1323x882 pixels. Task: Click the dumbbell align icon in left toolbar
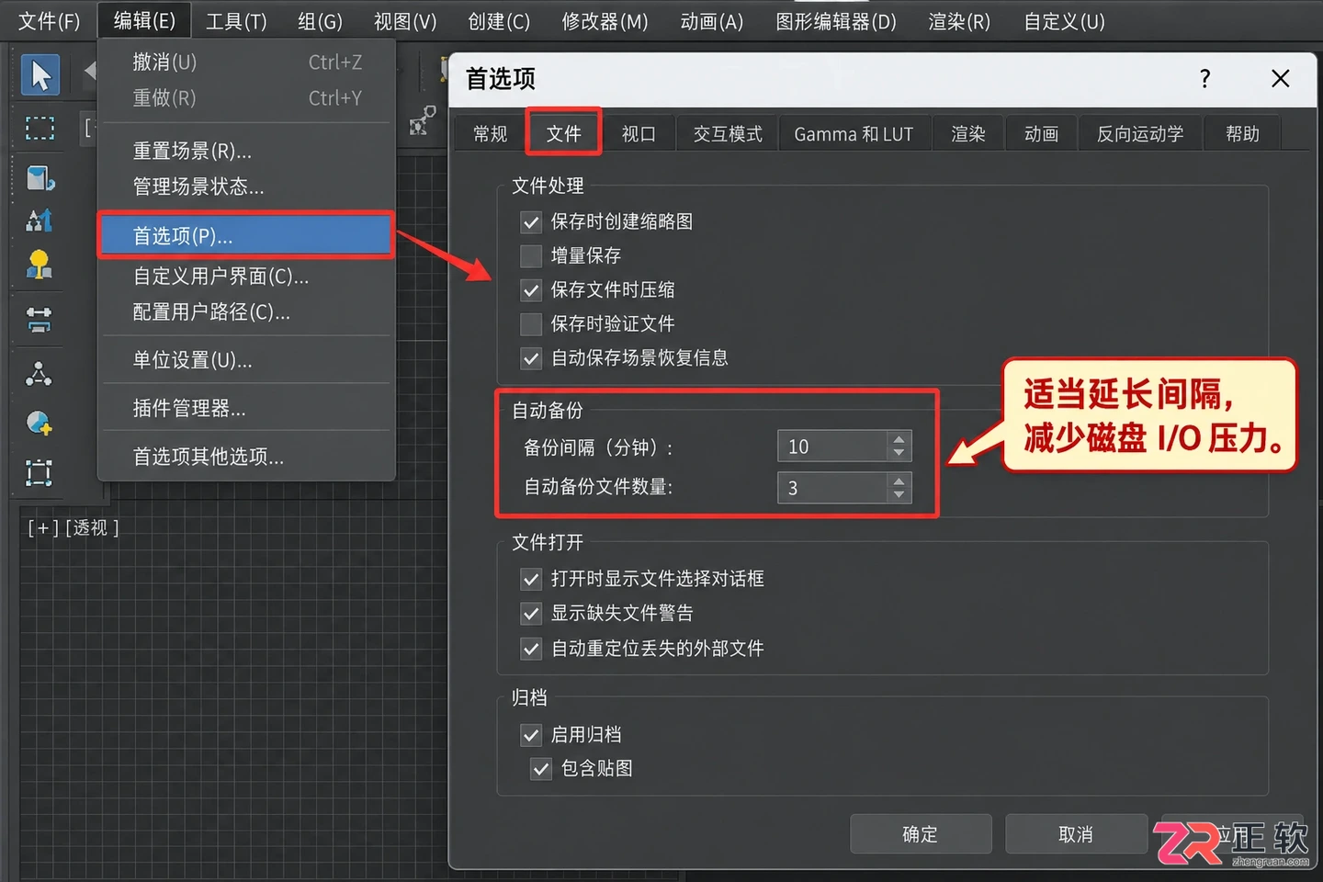tap(40, 320)
